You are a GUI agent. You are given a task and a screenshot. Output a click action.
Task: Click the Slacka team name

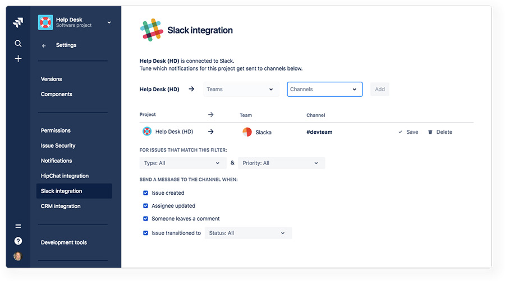(x=264, y=132)
